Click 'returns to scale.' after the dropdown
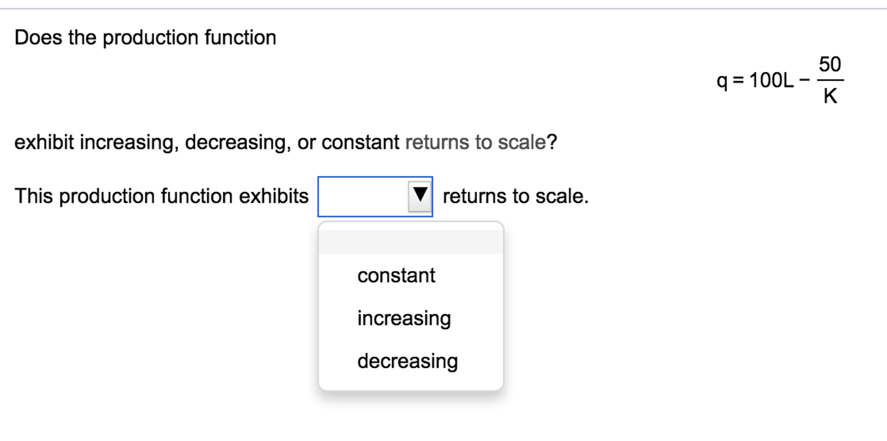 pos(515,196)
